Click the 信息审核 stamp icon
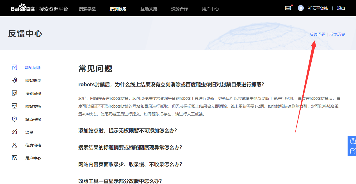Image resolution: width=356 pixels, height=184 pixels. (14, 145)
